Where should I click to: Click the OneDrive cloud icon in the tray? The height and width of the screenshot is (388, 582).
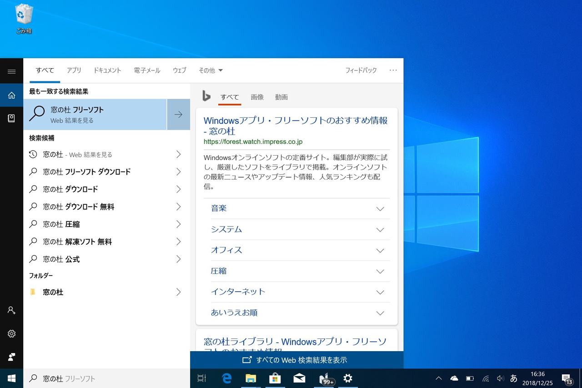pos(454,378)
